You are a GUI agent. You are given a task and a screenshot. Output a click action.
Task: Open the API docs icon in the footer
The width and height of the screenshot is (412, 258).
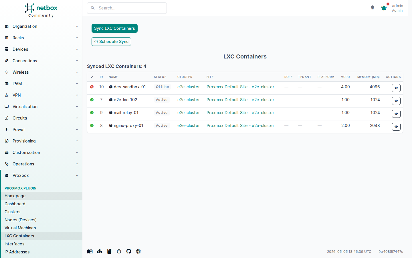click(x=109, y=251)
